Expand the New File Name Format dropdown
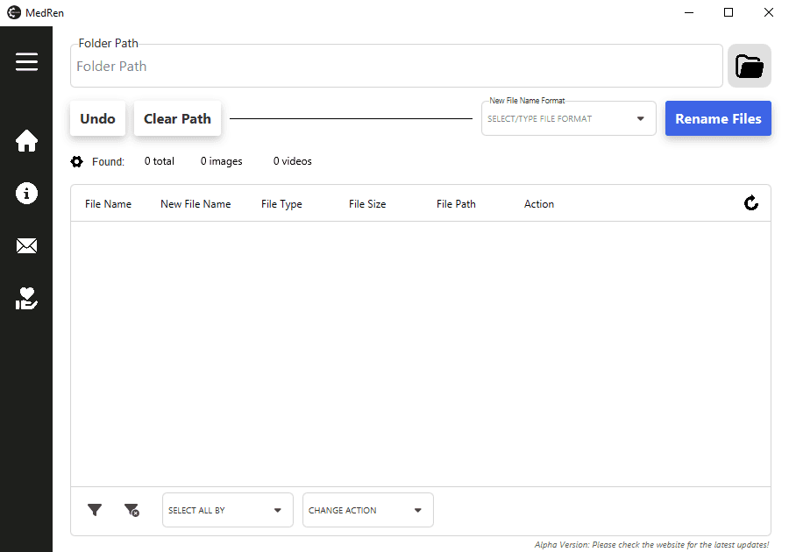 tap(569, 118)
